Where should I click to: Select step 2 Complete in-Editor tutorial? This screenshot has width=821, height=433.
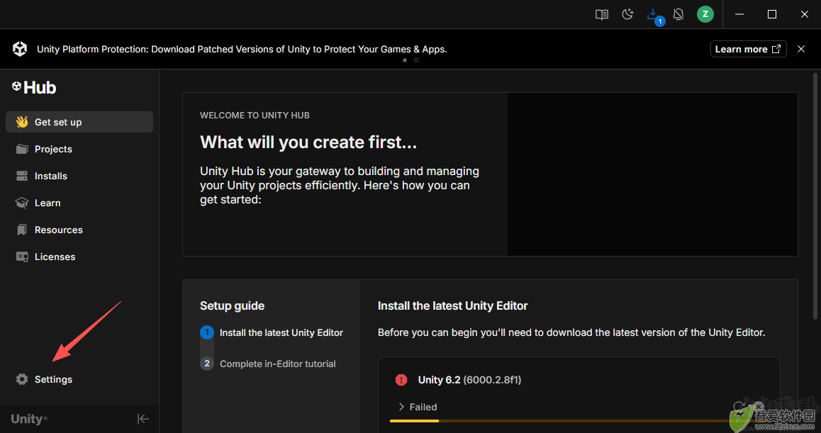point(268,364)
